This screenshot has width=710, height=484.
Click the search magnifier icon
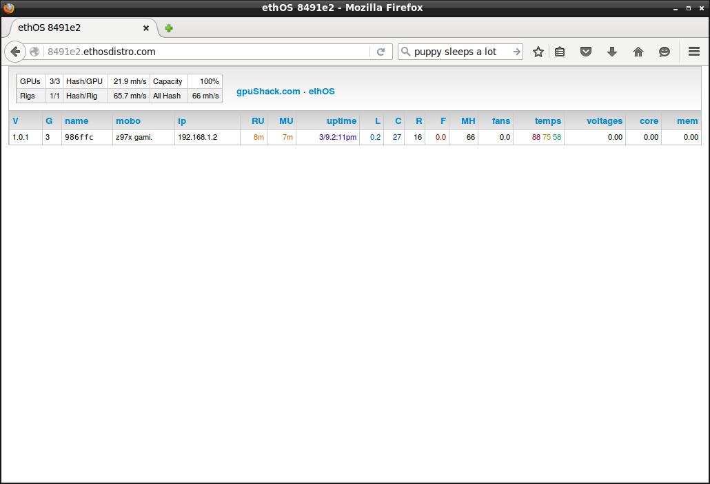point(406,52)
